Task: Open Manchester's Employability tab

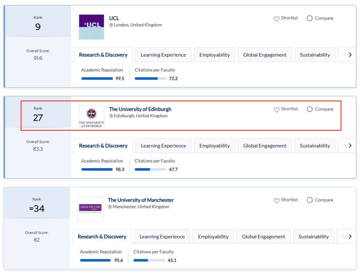Action: (213, 236)
